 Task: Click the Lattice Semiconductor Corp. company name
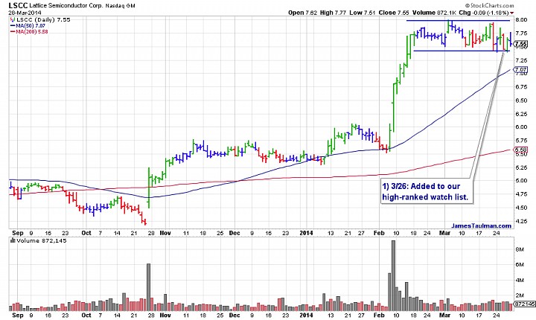pos(66,5)
